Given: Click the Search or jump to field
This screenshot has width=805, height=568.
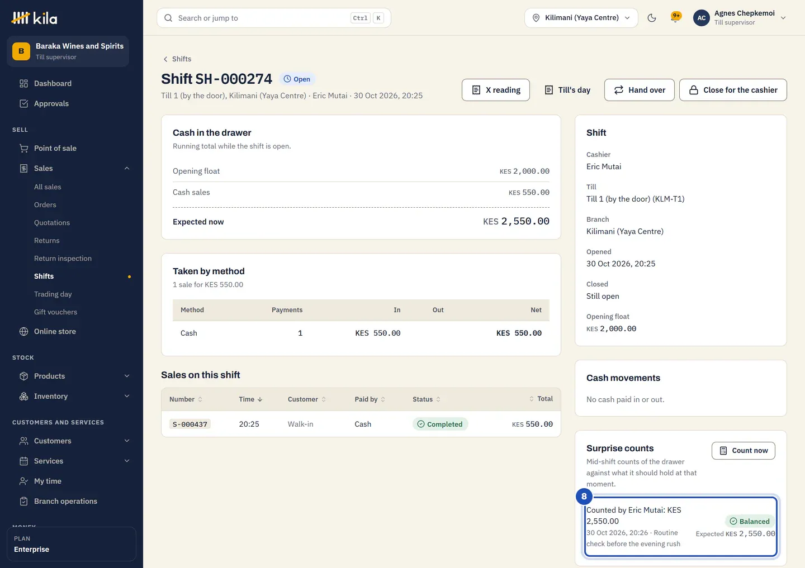Looking at the screenshot, I should [x=274, y=18].
